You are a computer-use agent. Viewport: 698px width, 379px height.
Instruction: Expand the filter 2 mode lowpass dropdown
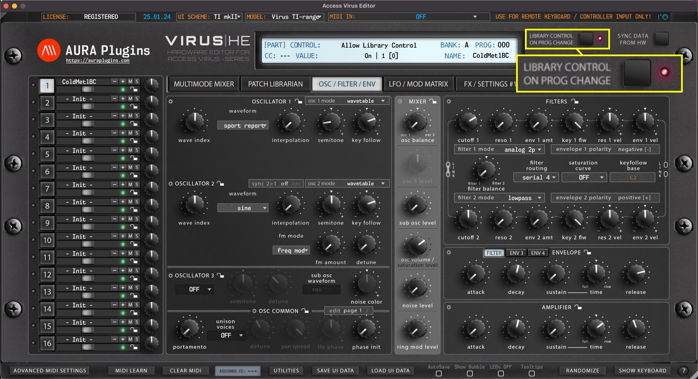pyautogui.click(x=499, y=198)
